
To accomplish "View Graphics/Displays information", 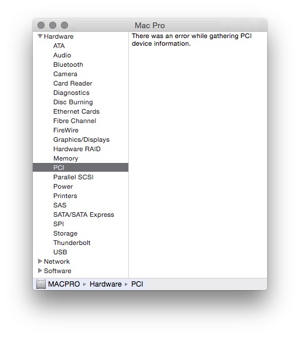I will [81, 139].
